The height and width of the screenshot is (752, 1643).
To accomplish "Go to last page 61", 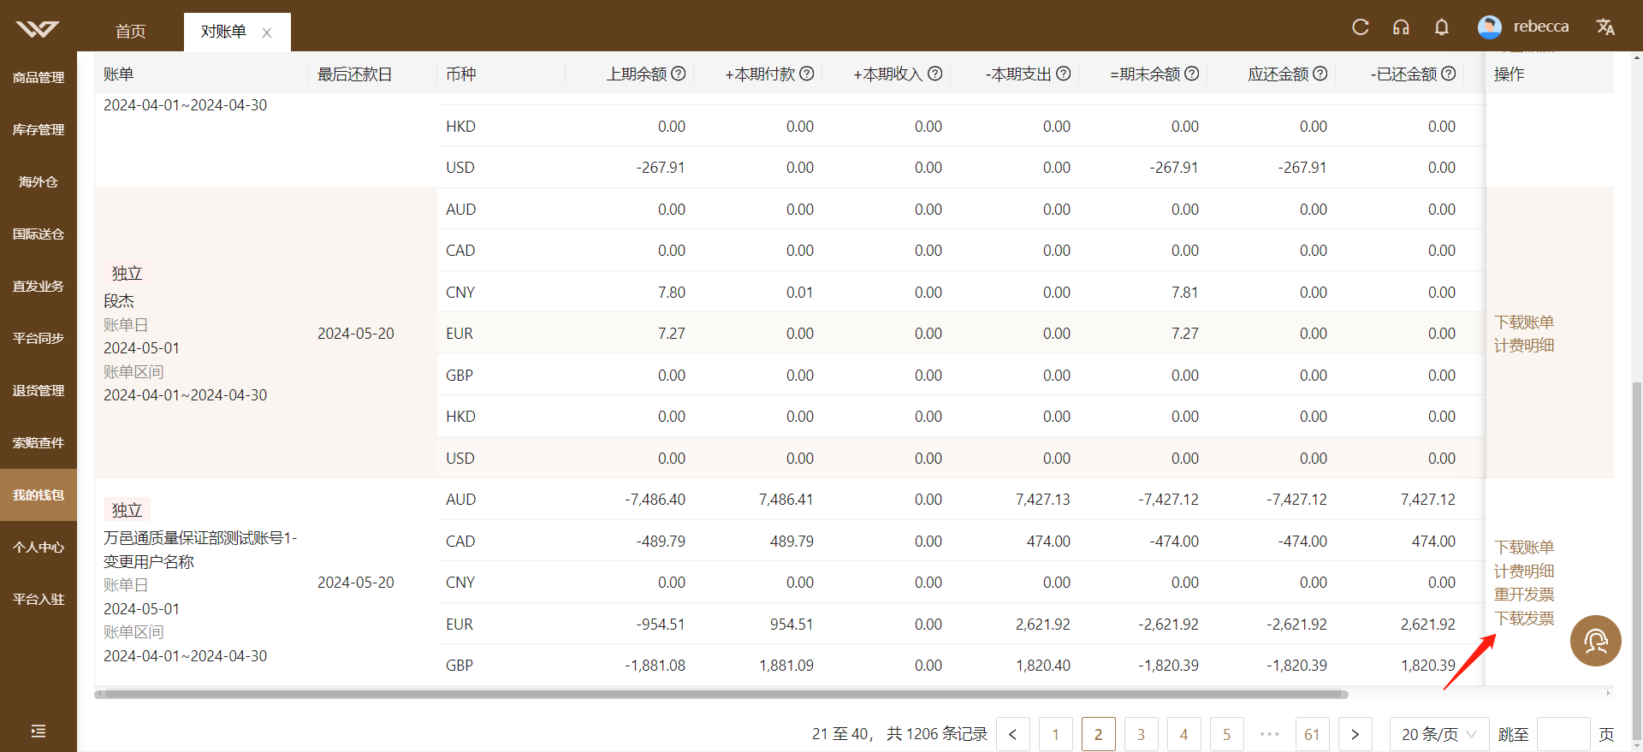I will click(1313, 734).
